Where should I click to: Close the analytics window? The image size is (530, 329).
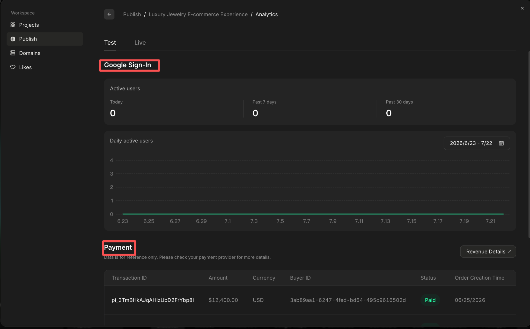[x=522, y=8]
